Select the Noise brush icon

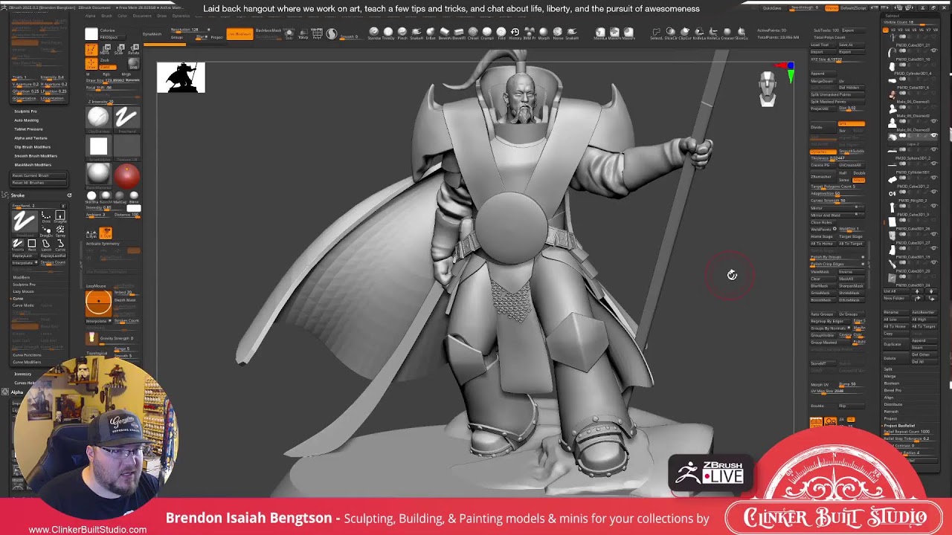(558, 32)
